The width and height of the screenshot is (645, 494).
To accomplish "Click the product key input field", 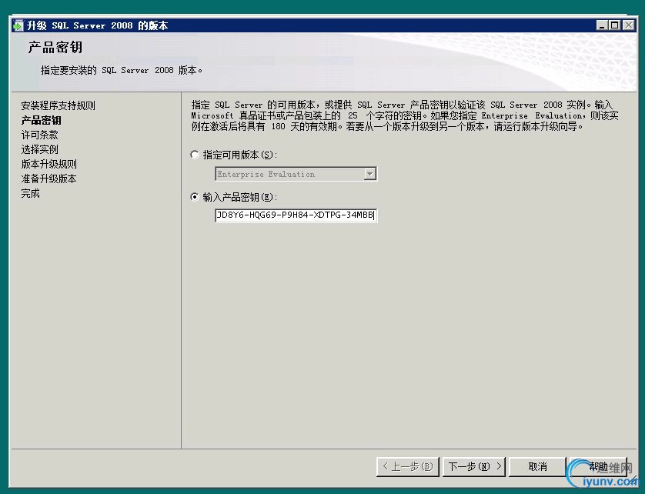I will coord(296,215).
